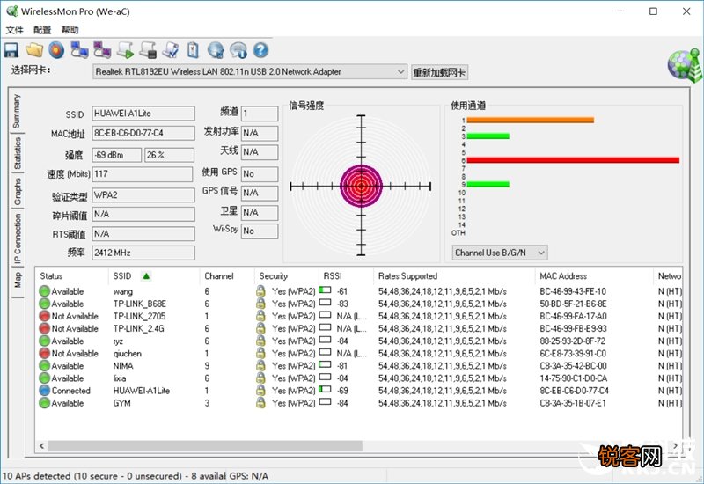
Task: Click the orange channel 1 usage bar
Action: click(x=531, y=120)
